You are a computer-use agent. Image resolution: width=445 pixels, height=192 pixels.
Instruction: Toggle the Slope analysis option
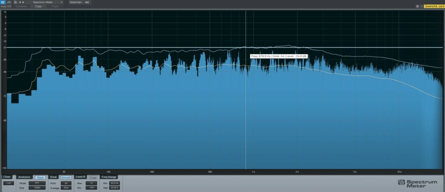[40, 177]
